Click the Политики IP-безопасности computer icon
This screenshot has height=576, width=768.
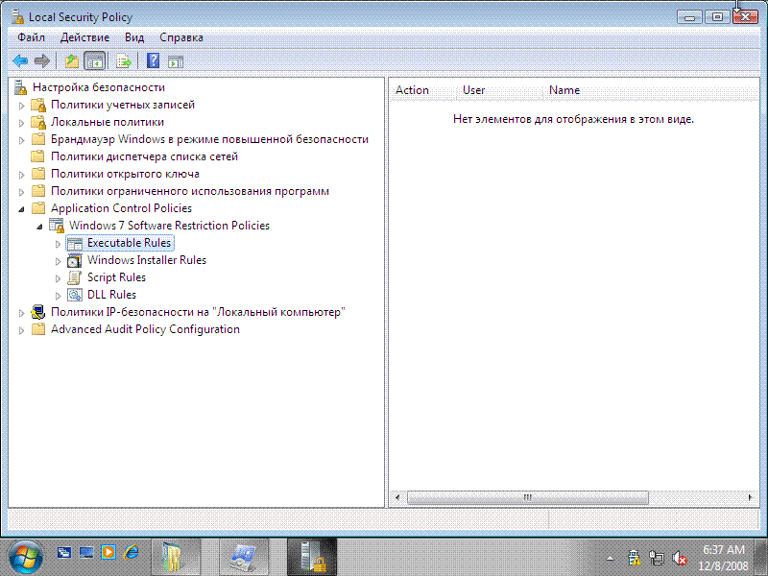pos(38,311)
